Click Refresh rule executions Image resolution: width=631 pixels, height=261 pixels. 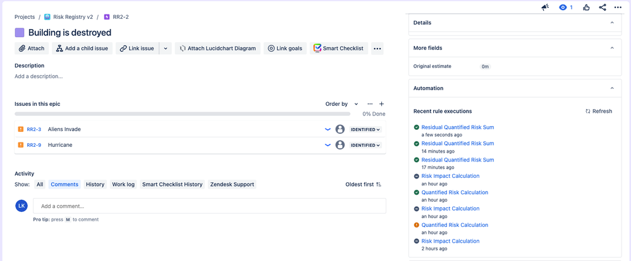(599, 111)
